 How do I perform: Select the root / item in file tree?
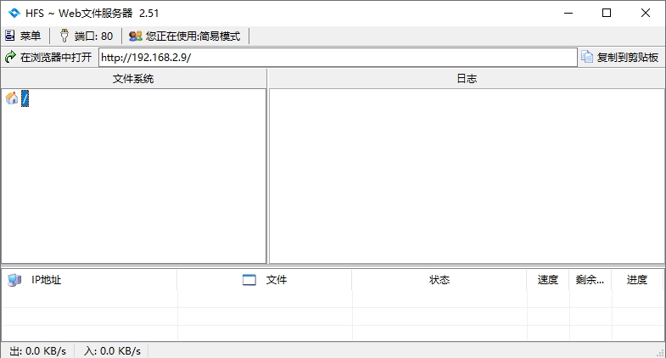(25, 98)
